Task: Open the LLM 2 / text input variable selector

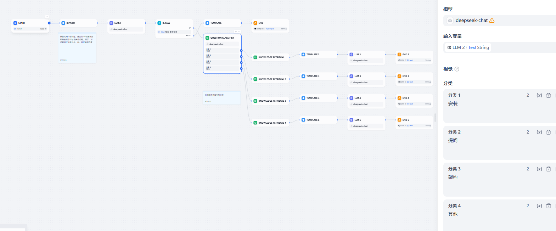Action: pyautogui.click(x=500, y=47)
